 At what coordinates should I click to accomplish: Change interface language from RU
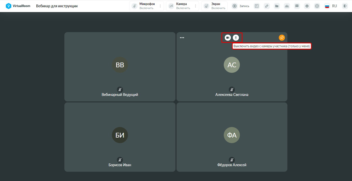(331, 6)
